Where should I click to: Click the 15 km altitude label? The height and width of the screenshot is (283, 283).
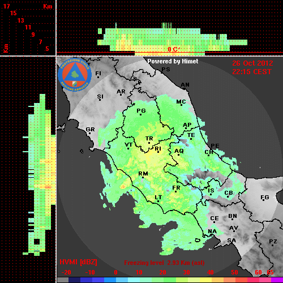click(14, 13)
